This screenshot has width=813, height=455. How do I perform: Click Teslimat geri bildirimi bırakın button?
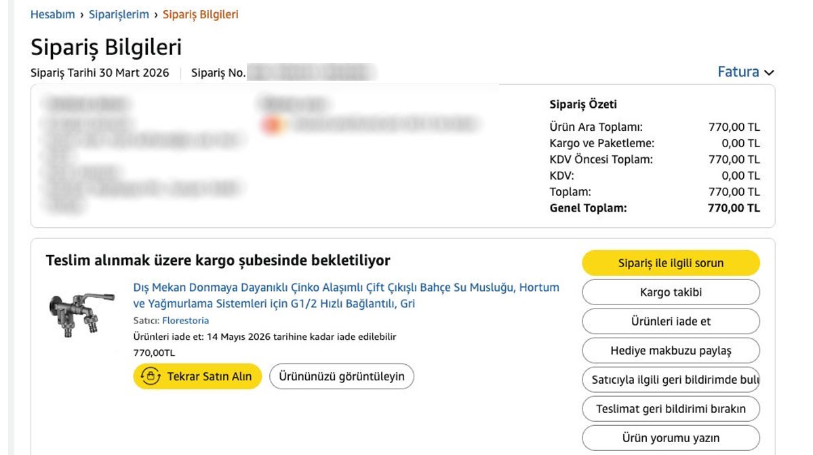[671, 409]
